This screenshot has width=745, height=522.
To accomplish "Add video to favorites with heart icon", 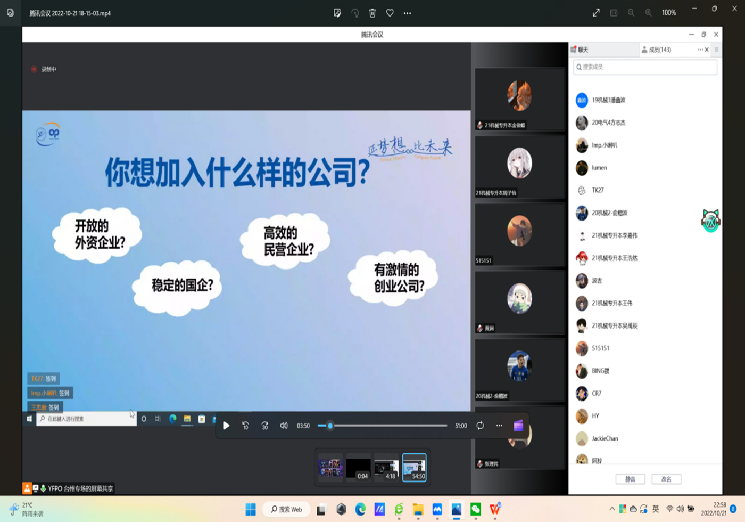I will click(390, 13).
